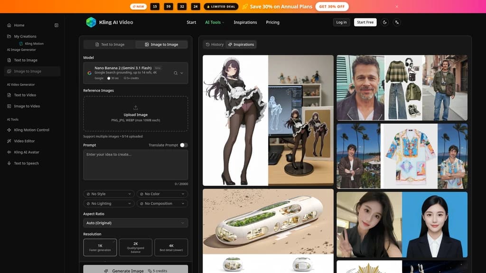Screen dimensions: 486x273
Task: Click the Kling Motion Control icon
Action: pos(9,130)
